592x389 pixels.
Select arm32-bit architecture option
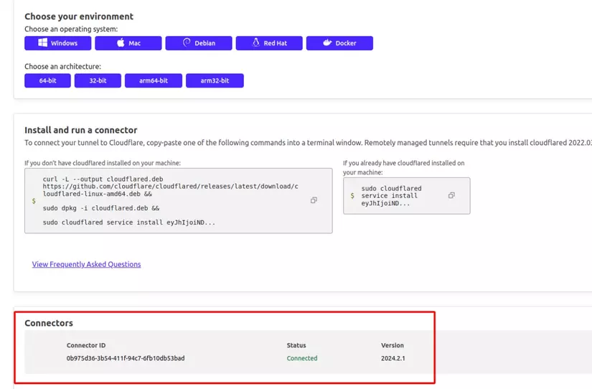pos(215,80)
